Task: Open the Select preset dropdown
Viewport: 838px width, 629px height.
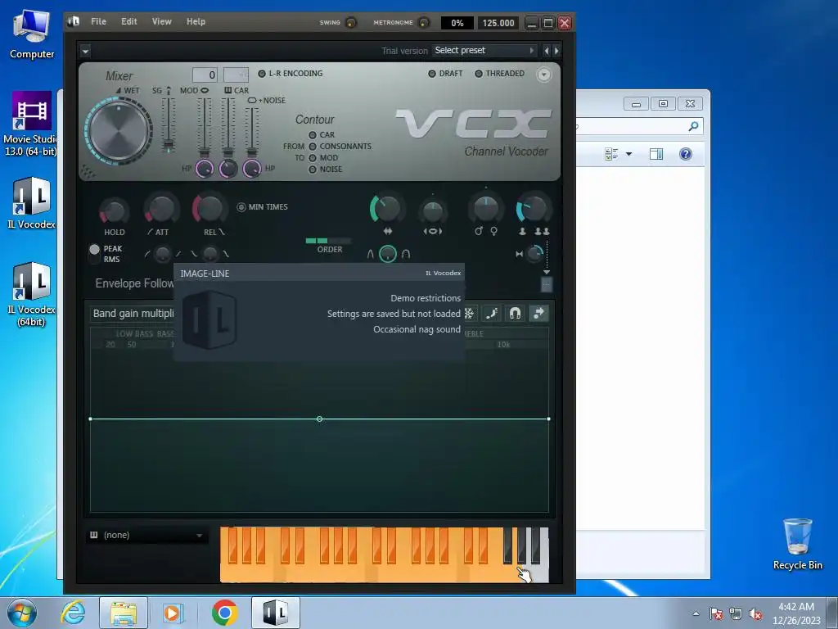Action: click(x=484, y=50)
